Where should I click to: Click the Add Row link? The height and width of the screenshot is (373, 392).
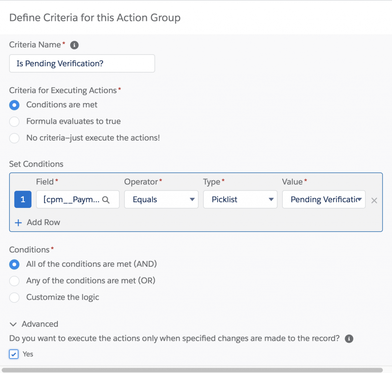(x=43, y=223)
